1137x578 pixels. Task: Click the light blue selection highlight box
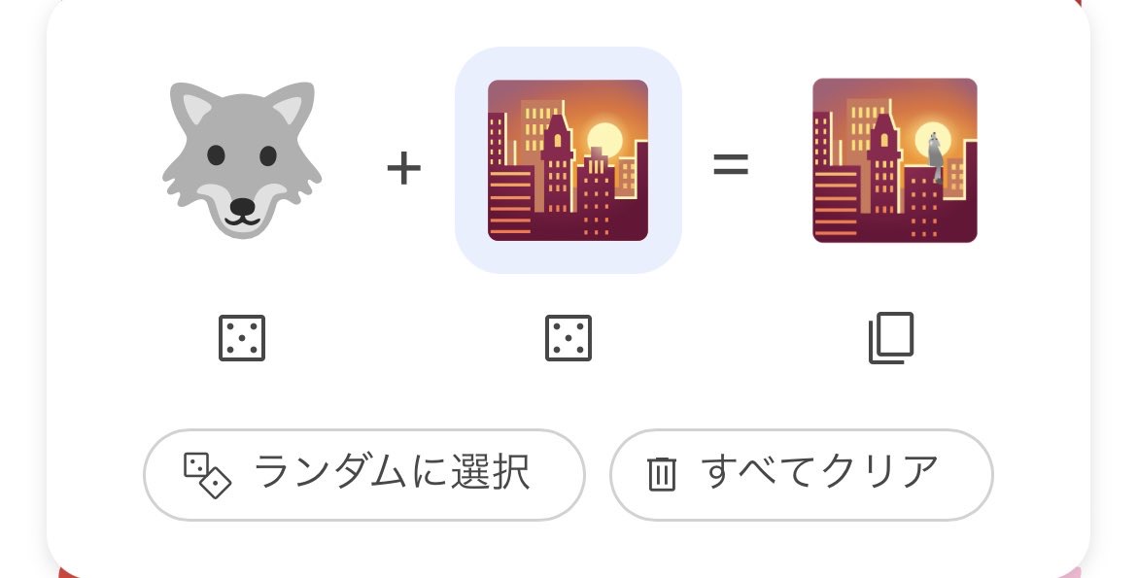(568, 160)
